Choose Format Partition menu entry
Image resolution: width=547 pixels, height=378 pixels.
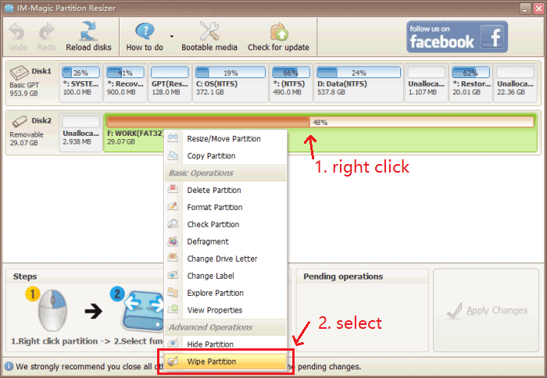coord(225,207)
